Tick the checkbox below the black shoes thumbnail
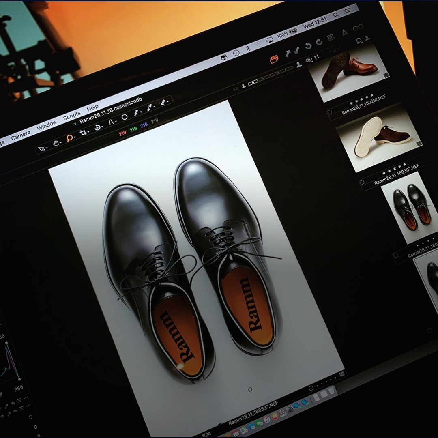Image resolution: width=438 pixels, height=438 pixels. (x=395, y=255)
